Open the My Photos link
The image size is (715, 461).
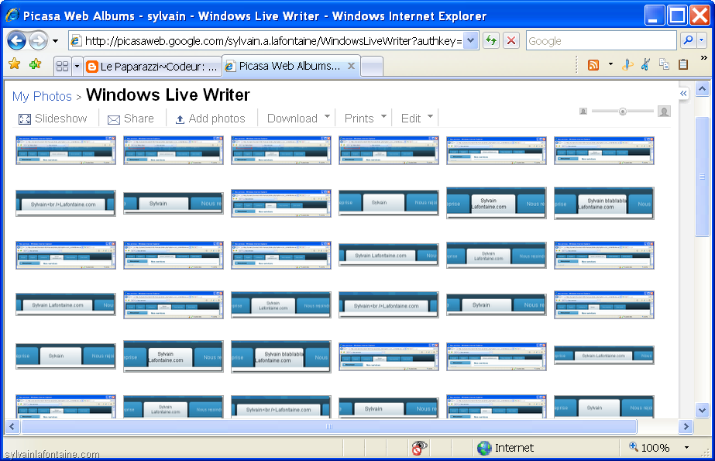point(42,97)
